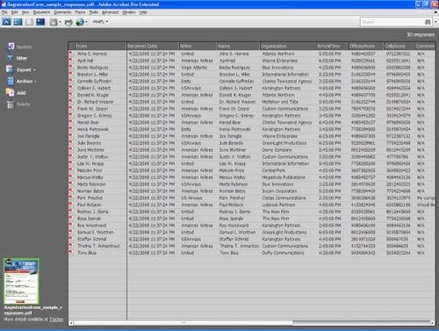This screenshot has height=331, width=439.
Task: Open the Forms menu
Action: [80, 12]
